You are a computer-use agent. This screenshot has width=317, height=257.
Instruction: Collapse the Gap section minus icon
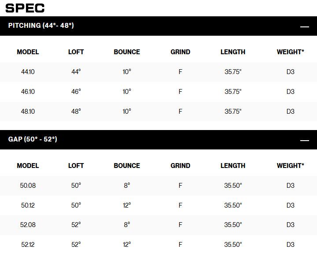pos(304,140)
